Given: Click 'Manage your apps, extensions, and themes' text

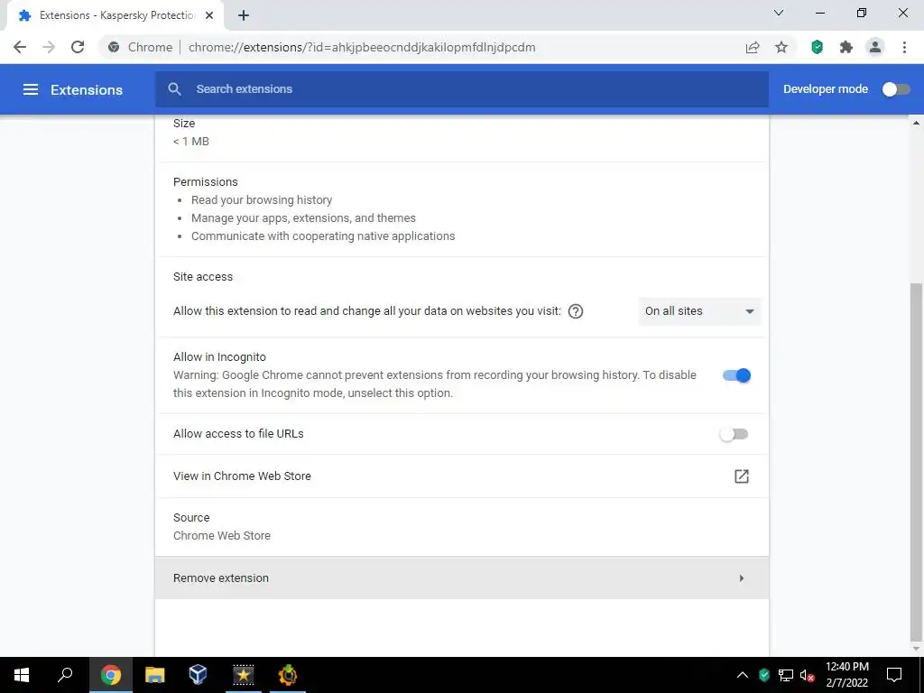Looking at the screenshot, I should click(x=303, y=218).
